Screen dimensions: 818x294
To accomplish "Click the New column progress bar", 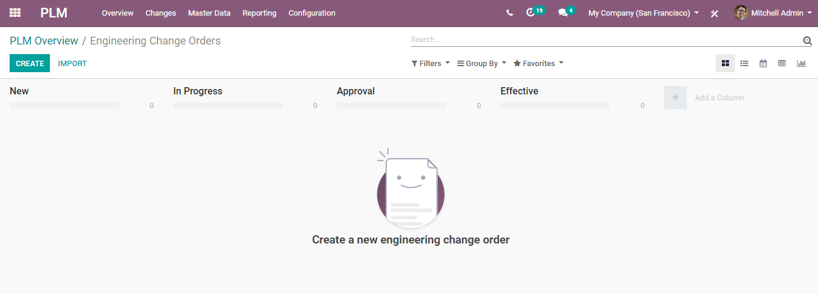I will 64,105.
